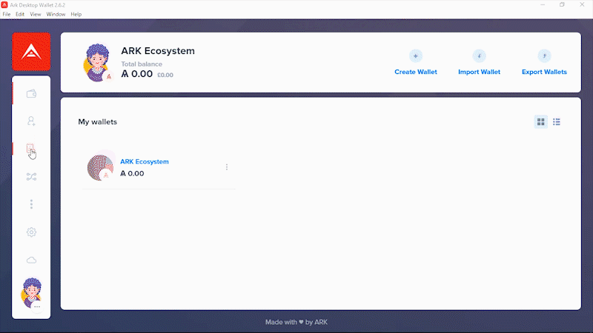Image resolution: width=593 pixels, height=333 pixels.
Task: Close the Ark Desktop Wallet window
Action: point(582,5)
